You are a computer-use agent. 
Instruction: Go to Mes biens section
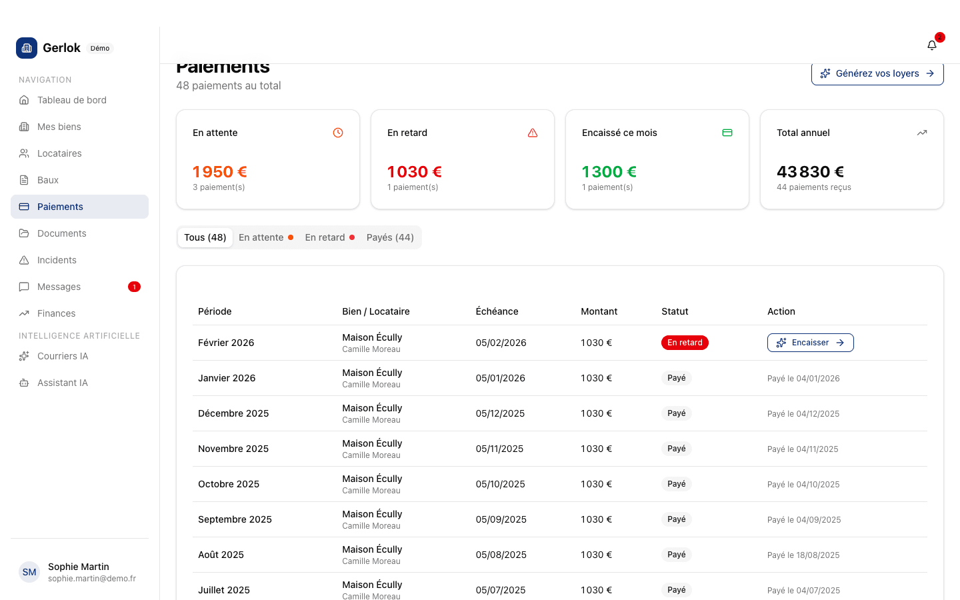[59, 127]
